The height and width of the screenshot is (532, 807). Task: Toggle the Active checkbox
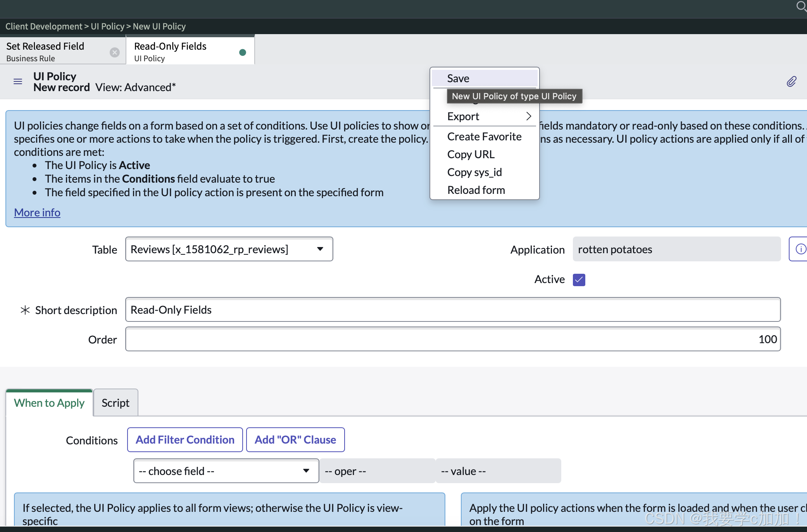[579, 280]
